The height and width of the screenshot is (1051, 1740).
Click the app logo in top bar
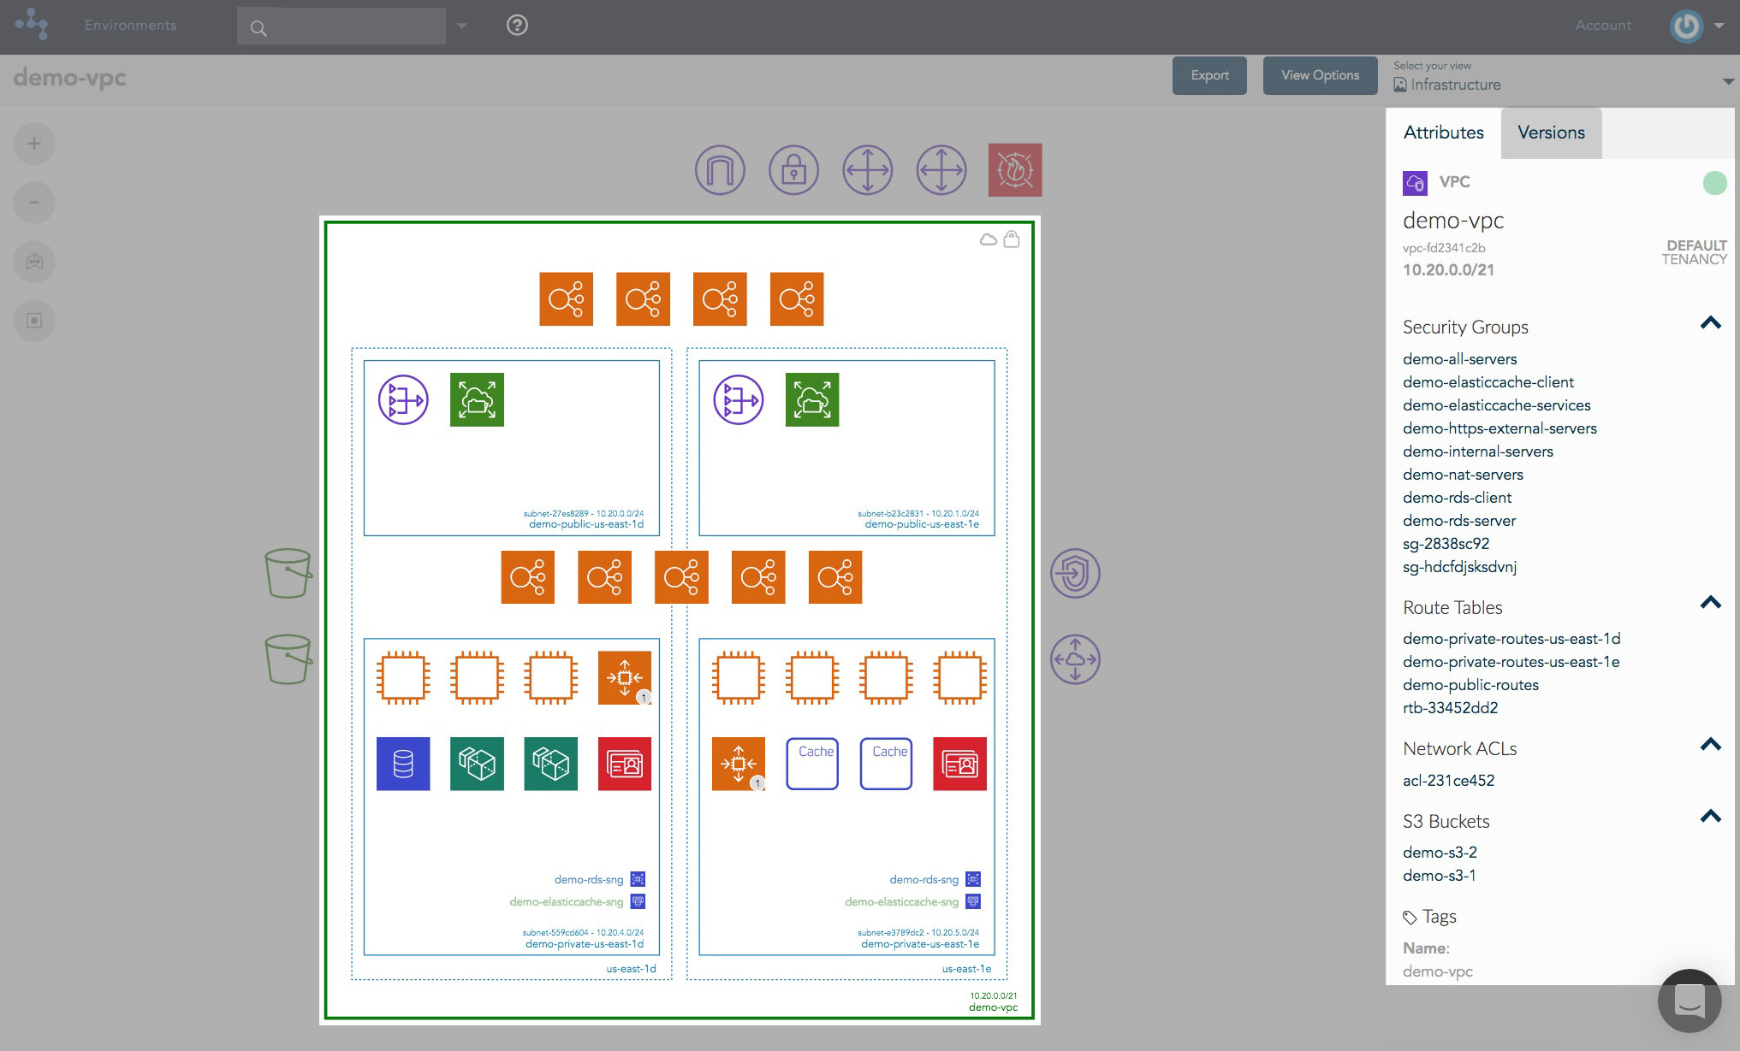[x=32, y=24]
